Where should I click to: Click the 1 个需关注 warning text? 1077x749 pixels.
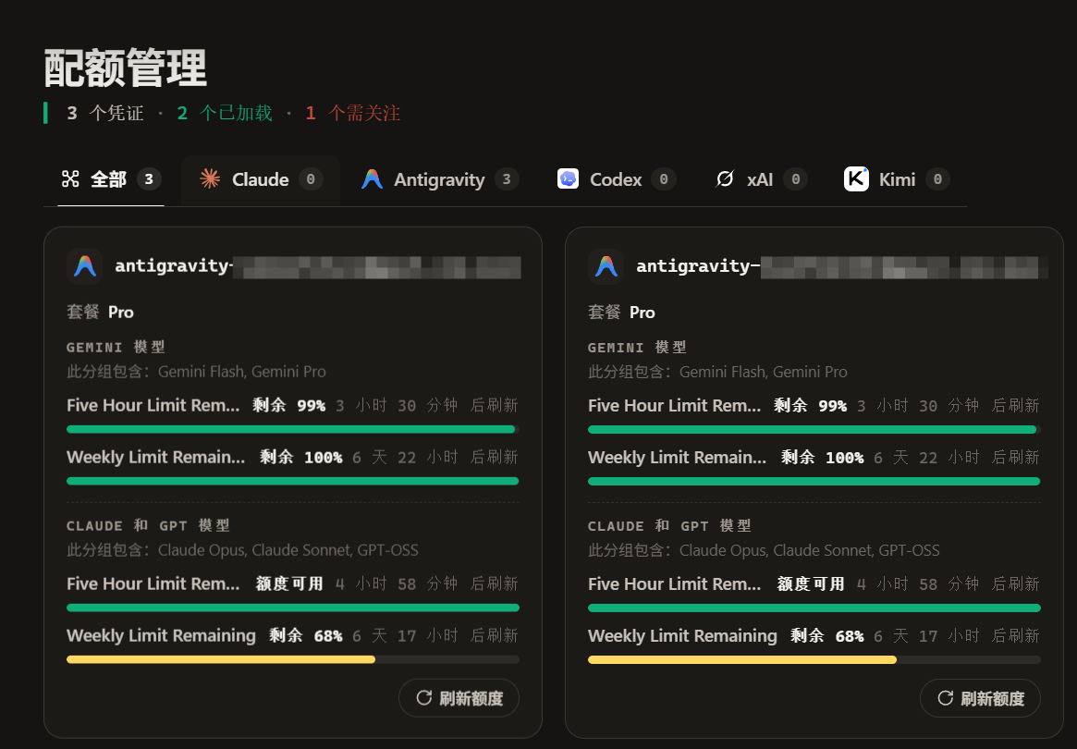click(353, 114)
